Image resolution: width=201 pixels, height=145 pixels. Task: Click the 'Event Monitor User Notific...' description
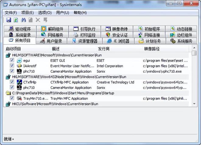[x=72, y=66]
